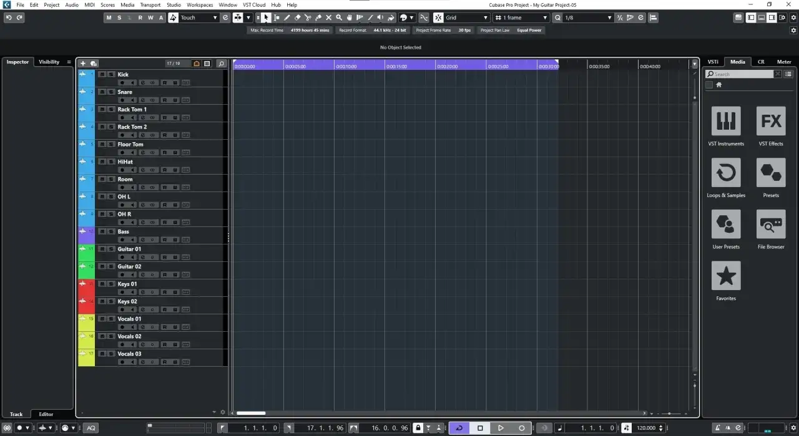This screenshot has height=436, width=799.
Task: Expand the Auto-Scroll options arrow
Action: 248,17
